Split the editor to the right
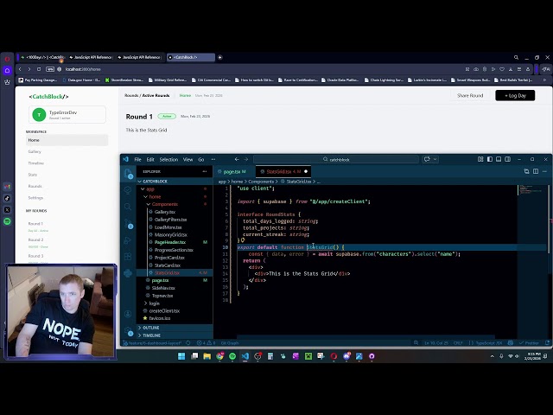Viewport: 553px width, 415px height. [x=536, y=171]
